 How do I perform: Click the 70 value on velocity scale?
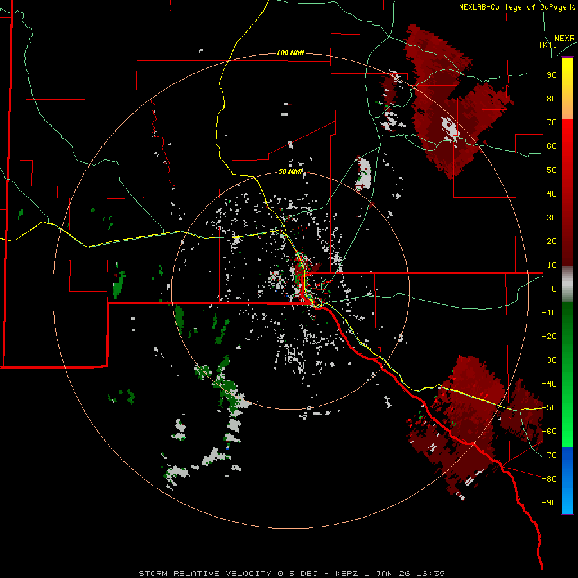click(552, 123)
